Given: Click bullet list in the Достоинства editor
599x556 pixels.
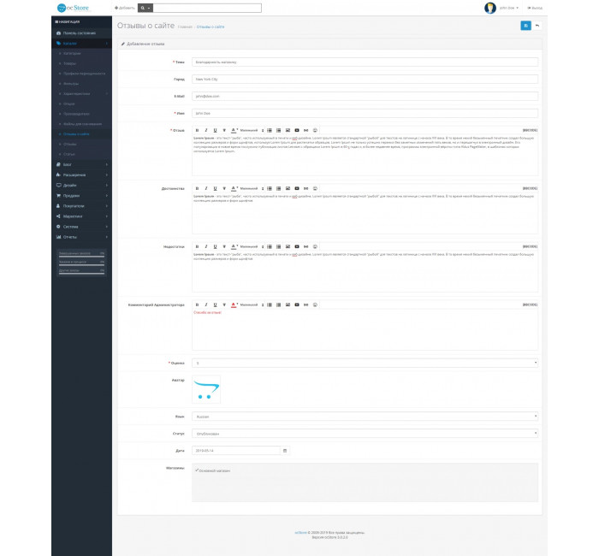Looking at the screenshot, I should click(x=270, y=188).
